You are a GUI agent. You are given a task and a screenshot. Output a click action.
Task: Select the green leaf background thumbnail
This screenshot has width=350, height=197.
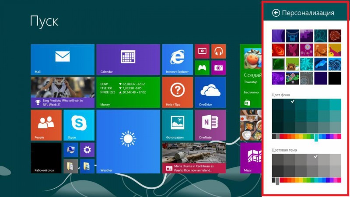click(278, 64)
